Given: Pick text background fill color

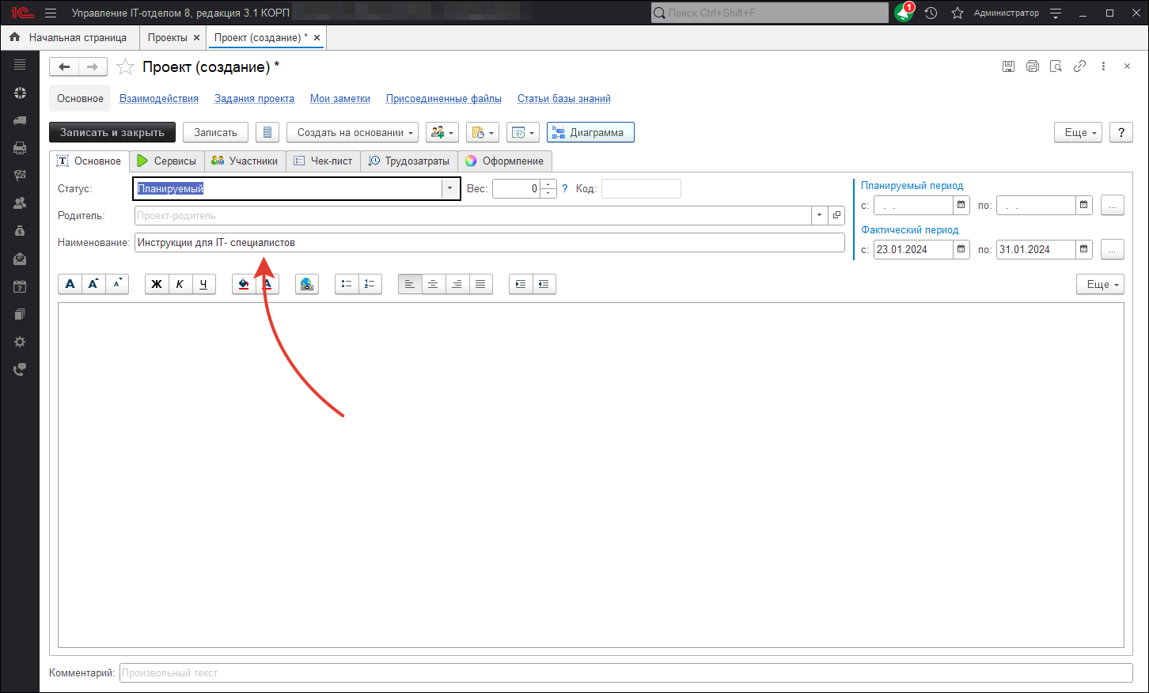Looking at the screenshot, I should [x=244, y=284].
